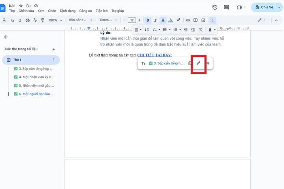Open the font 'Times ...' dropdown
The width and height of the screenshot is (284, 189).
tap(108, 20)
